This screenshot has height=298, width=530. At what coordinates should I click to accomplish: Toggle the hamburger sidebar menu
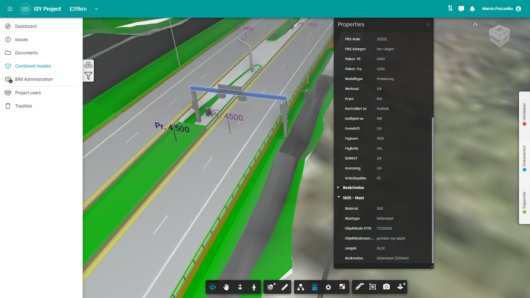coord(9,9)
